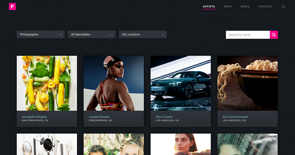Open Annabelle Breakey's profile link
The width and height of the screenshot is (295, 155).
(x=34, y=117)
